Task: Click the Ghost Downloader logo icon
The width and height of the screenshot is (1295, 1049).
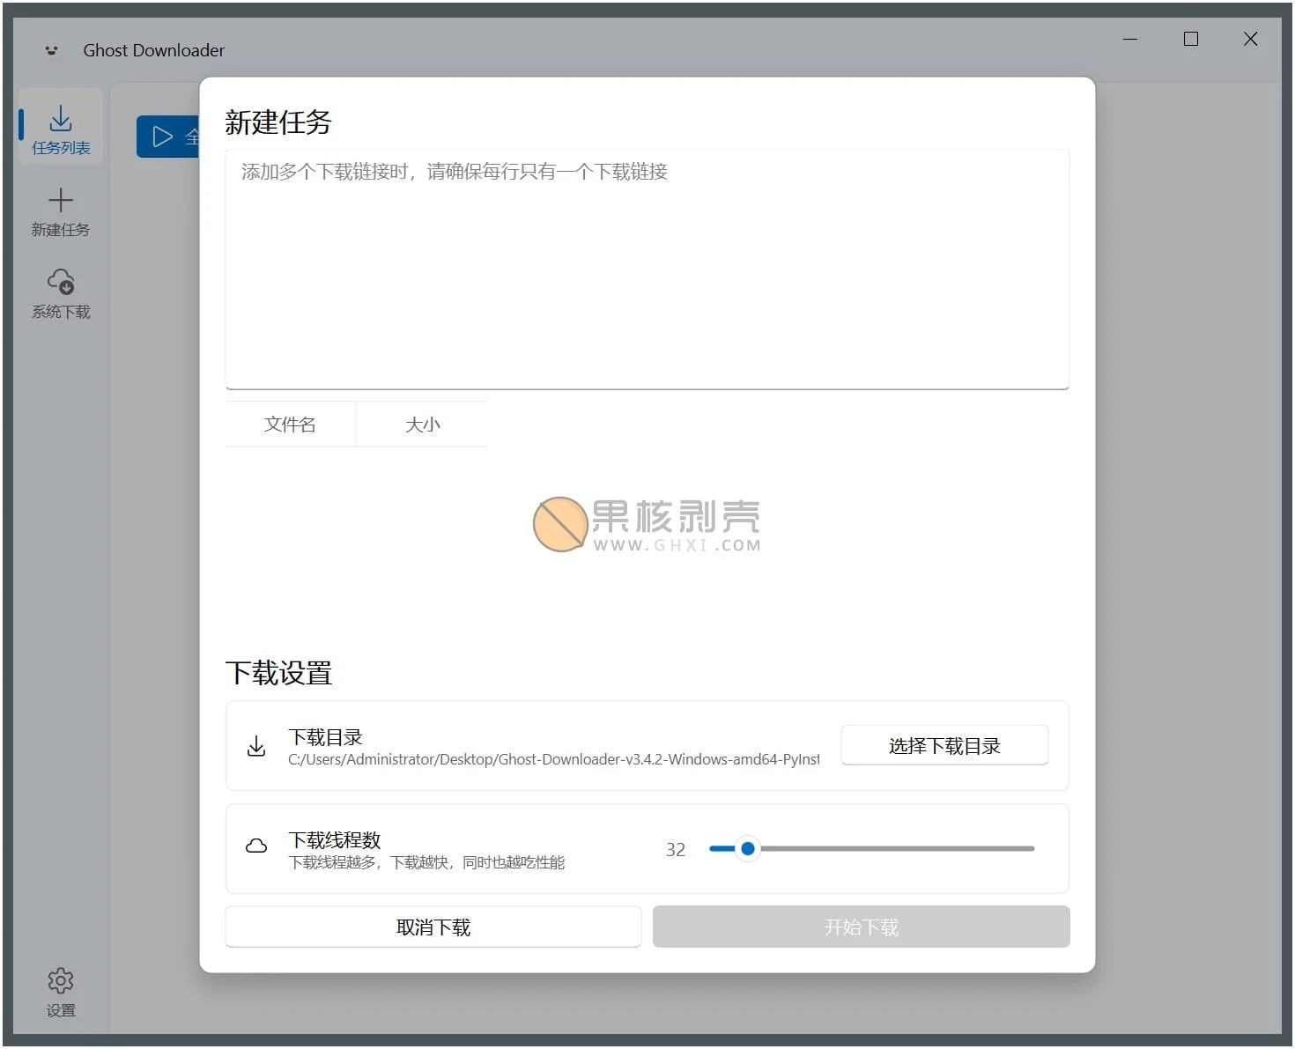Action: click(50, 50)
